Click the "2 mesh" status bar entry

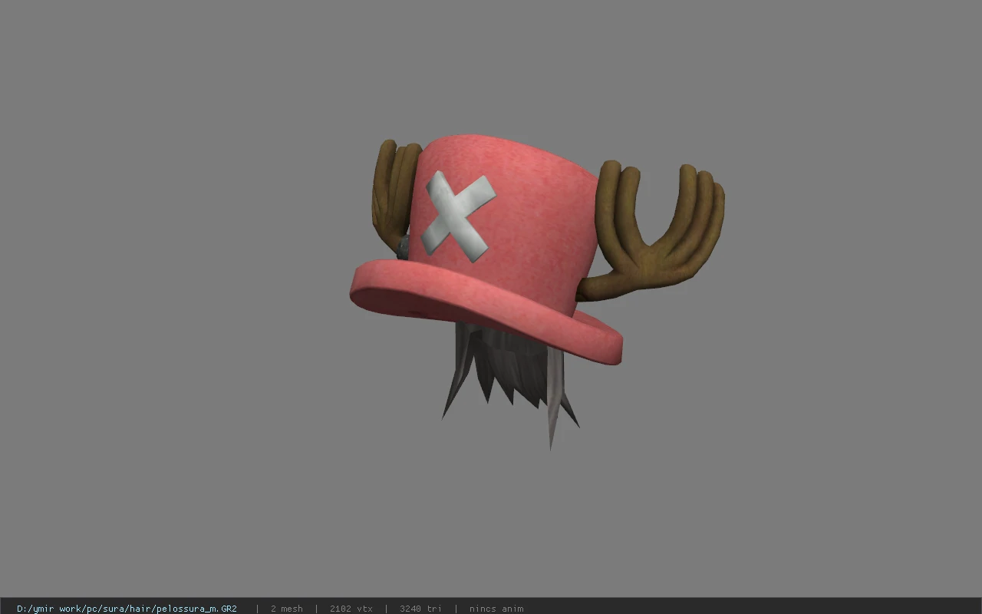[287, 609]
